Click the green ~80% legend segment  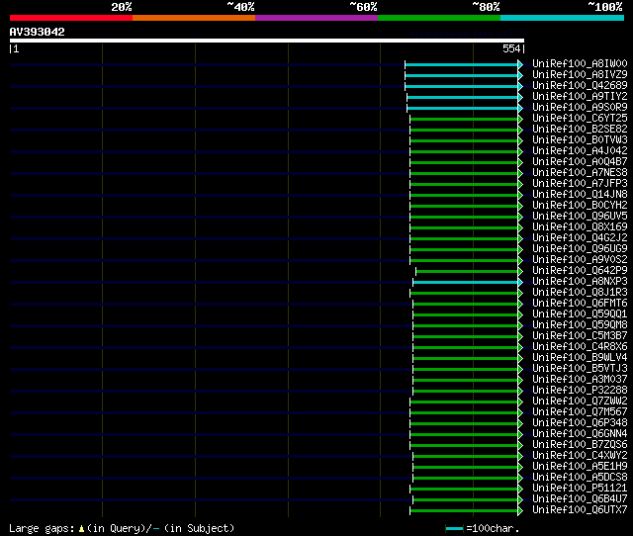[x=439, y=18]
